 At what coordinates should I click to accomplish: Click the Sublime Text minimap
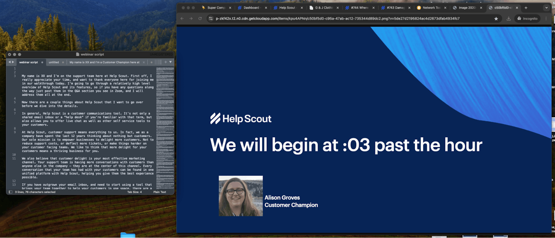[164, 125]
